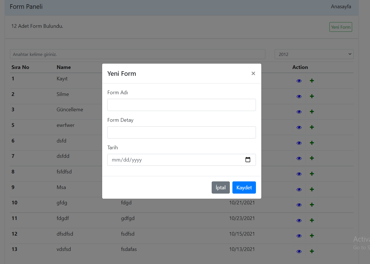Click the plus icon on row 13 vdsfsd
This screenshot has width=370, height=264.
point(312,251)
